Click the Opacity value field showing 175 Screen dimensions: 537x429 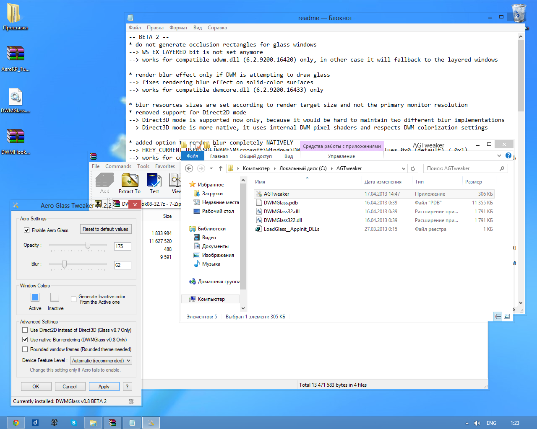pyautogui.click(x=123, y=246)
